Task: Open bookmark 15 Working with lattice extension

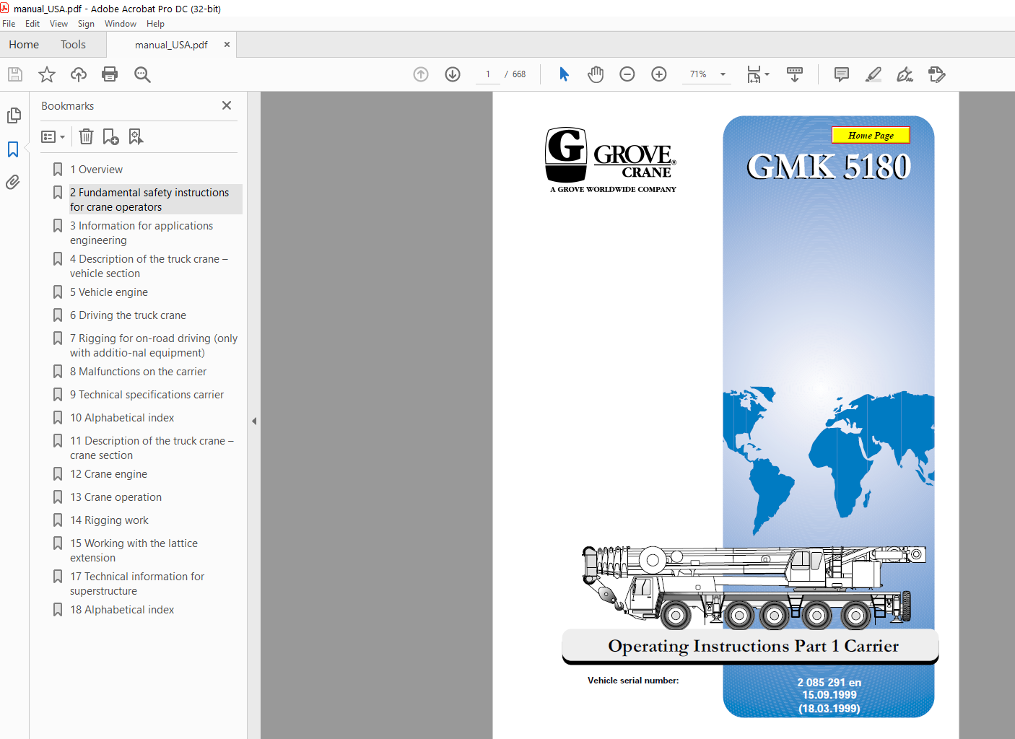Action: [134, 551]
